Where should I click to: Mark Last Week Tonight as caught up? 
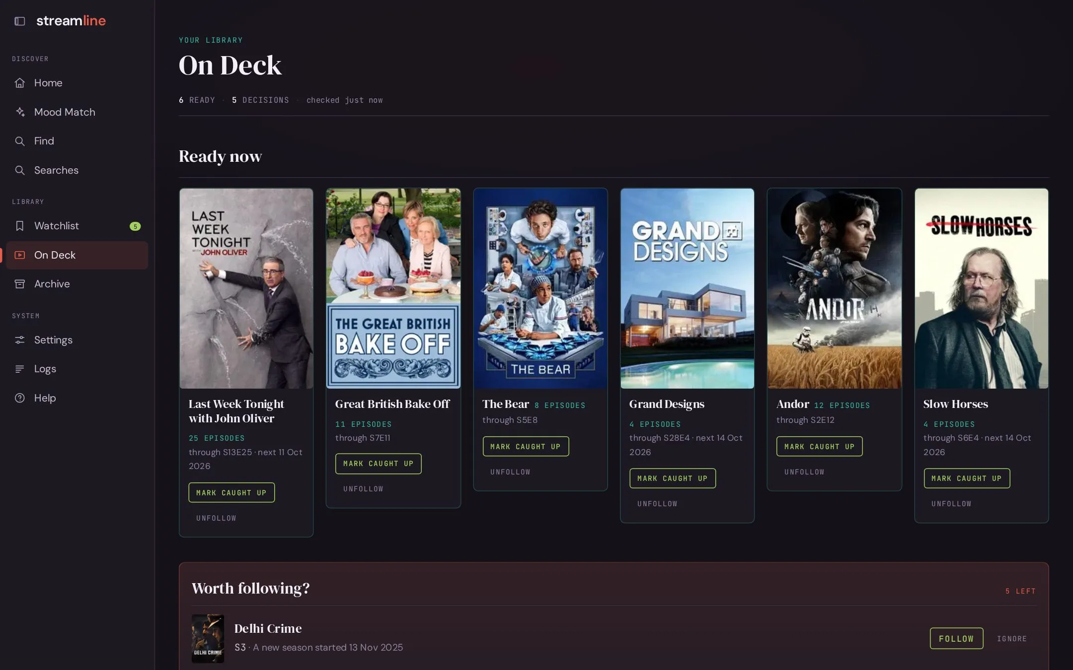tap(231, 493)
